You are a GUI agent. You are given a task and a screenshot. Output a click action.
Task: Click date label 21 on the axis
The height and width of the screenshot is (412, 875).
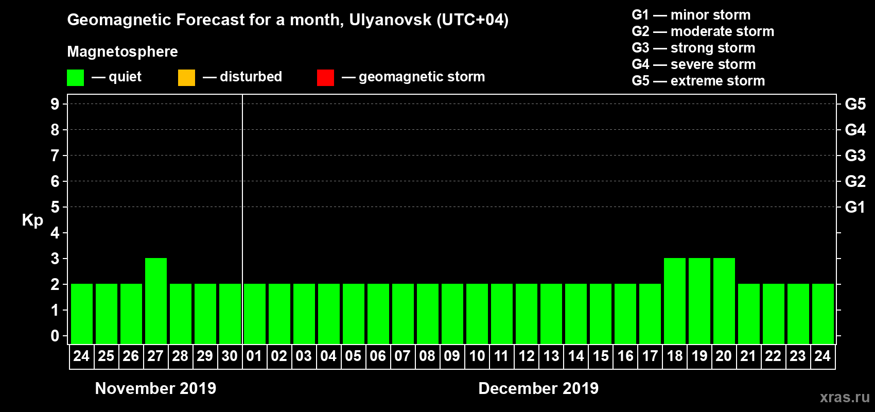point(748,356)
